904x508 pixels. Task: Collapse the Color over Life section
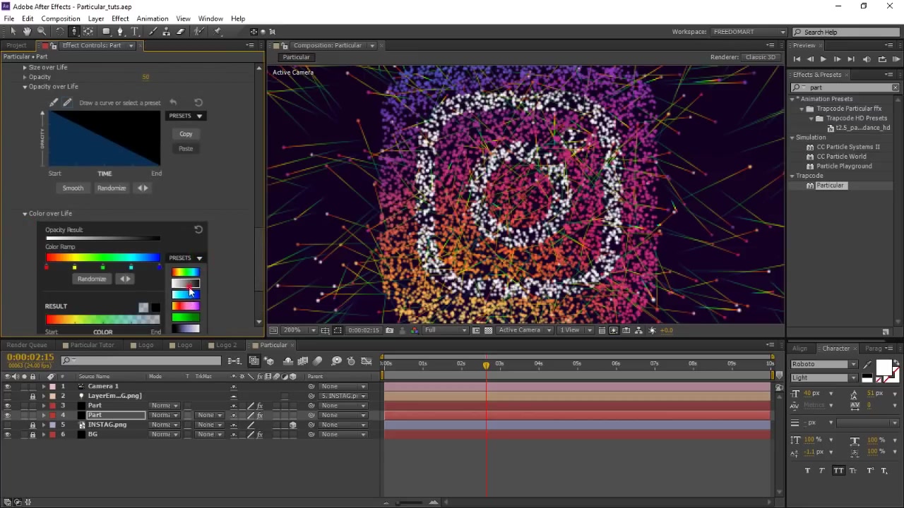[25, 214]
